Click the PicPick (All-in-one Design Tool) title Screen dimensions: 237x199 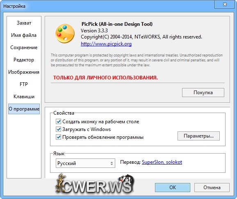pyautogui.click(x=117, y=24)
